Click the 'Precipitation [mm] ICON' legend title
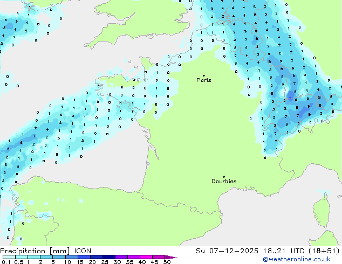The height and width of the screenshot is (264, 342). coord(46,251)
